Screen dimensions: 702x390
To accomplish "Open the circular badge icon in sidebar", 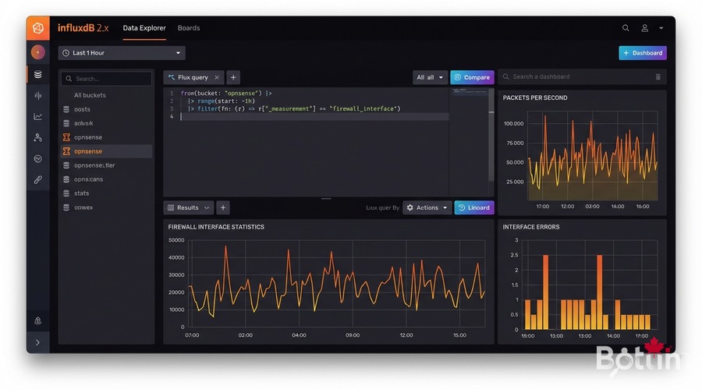I will pos(38,158).
